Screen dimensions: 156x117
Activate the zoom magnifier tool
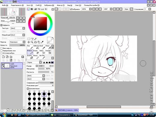[32, 42]
